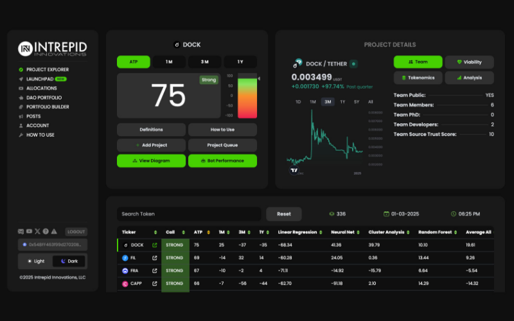Click the calendar icon beside 01-03-2025

coord(386,214)
